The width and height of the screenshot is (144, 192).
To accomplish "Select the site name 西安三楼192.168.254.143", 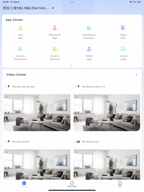I will [26, 8].
